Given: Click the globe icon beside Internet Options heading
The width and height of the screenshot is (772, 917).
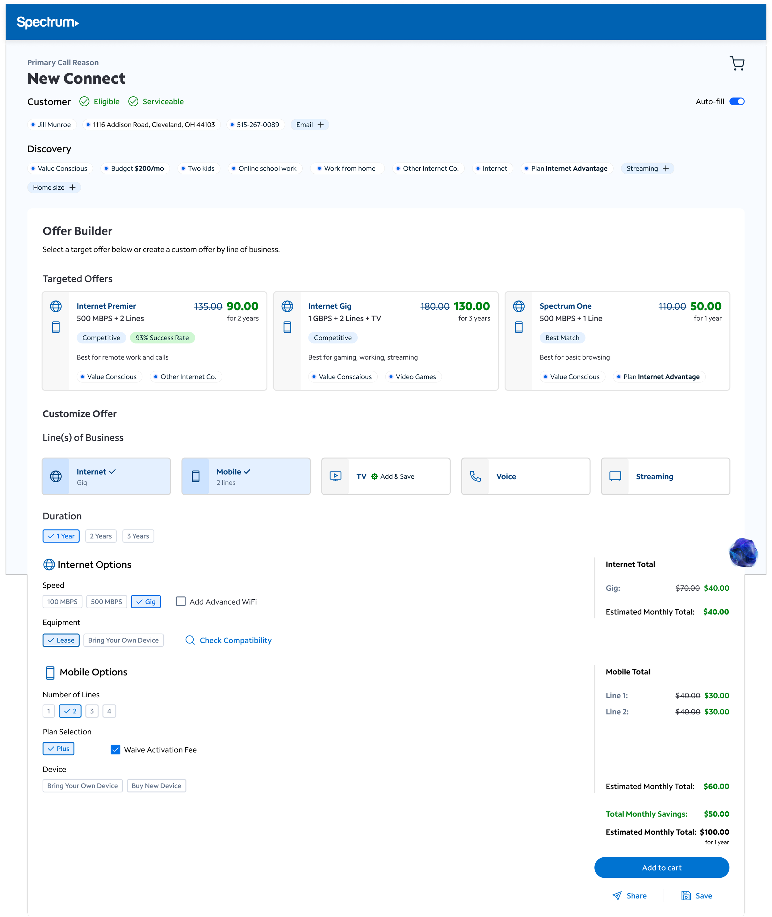Looking at the screenshot, I should coord(49,564).
